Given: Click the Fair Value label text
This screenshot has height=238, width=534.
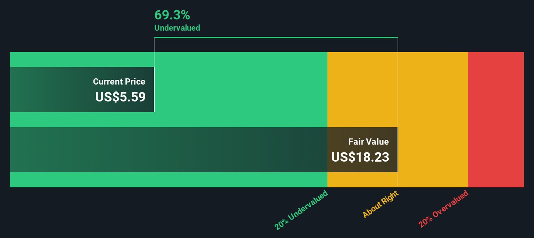Looking at the screenshot, I should tap(368, 142).
